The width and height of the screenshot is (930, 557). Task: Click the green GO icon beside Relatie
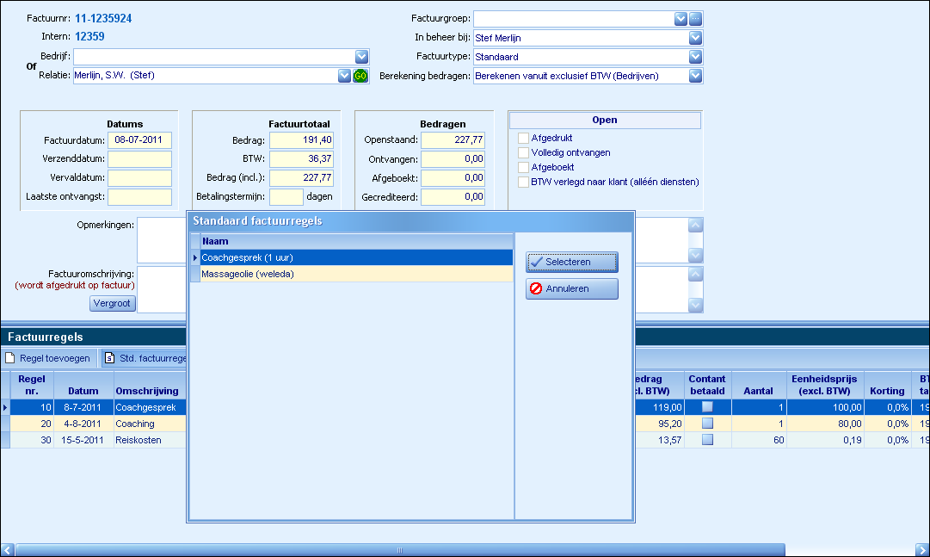click(x=360, y=76)
